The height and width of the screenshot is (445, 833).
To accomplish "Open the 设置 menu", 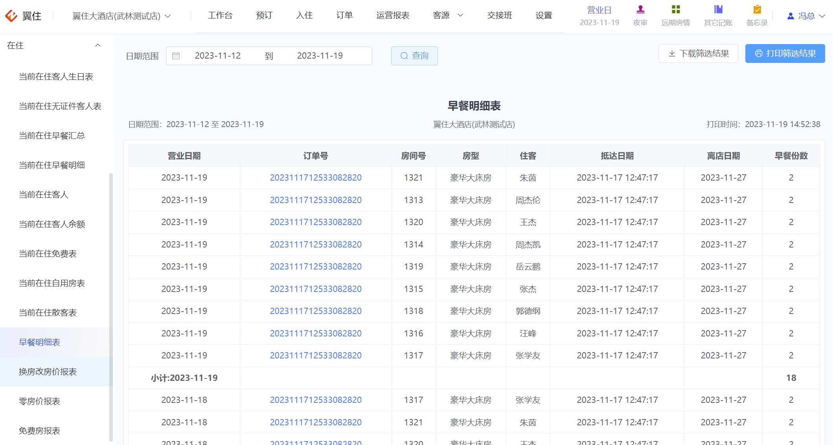I will (544, 15).
